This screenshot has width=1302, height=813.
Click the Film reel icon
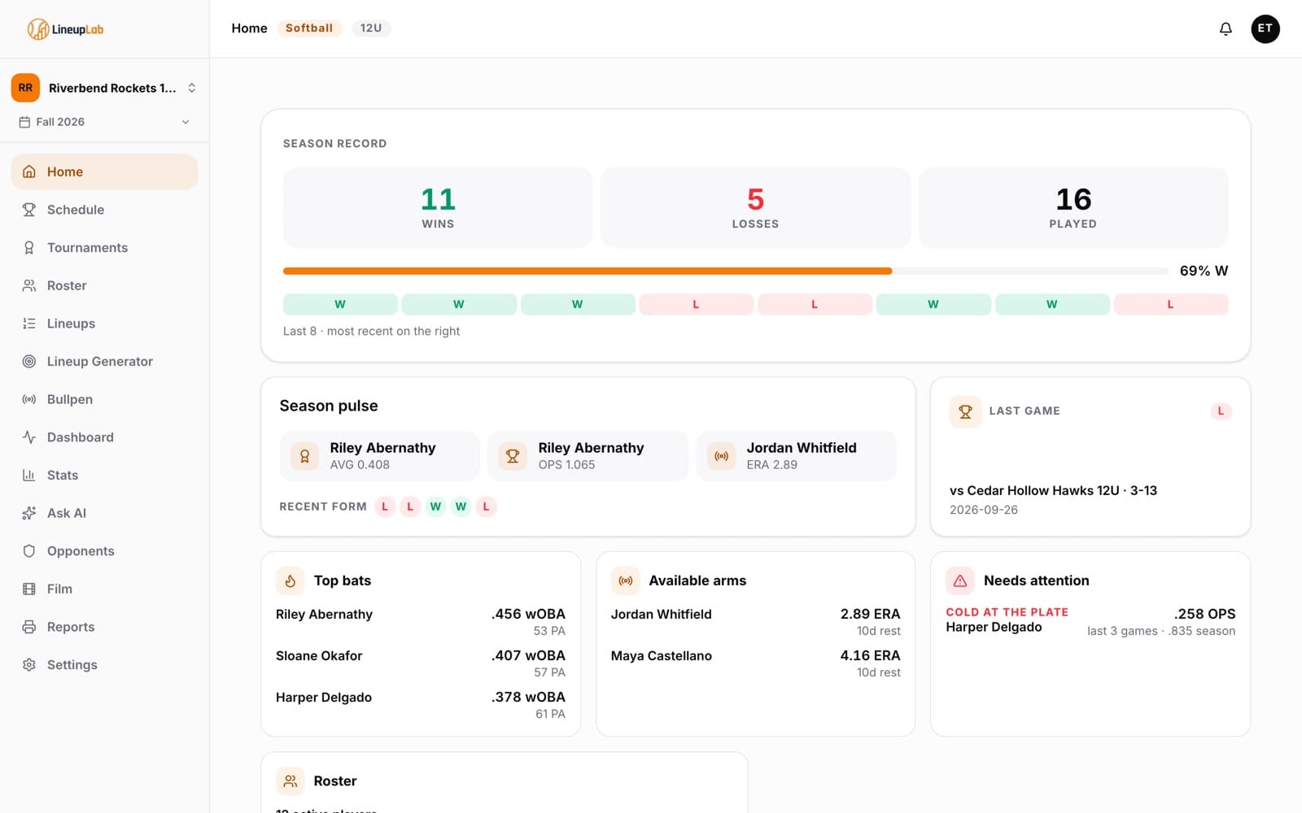29,589
